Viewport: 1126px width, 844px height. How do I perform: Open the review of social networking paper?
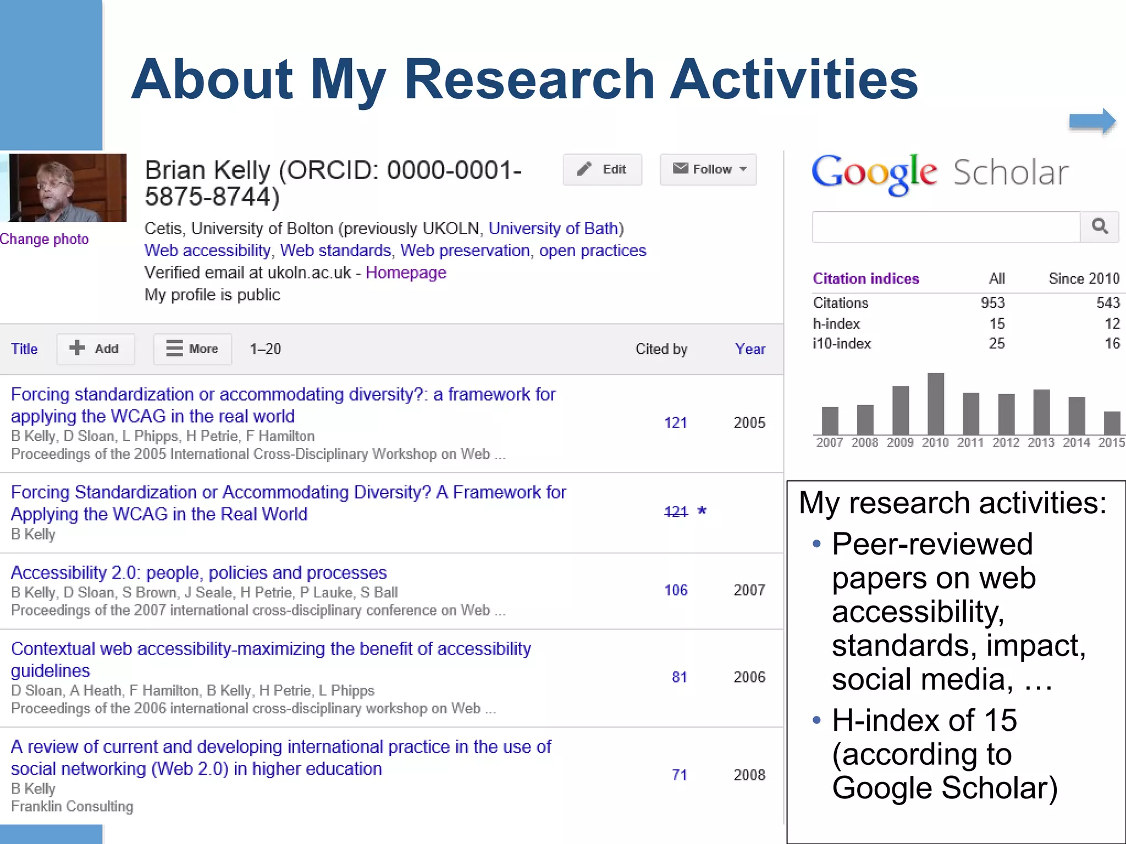281,757
